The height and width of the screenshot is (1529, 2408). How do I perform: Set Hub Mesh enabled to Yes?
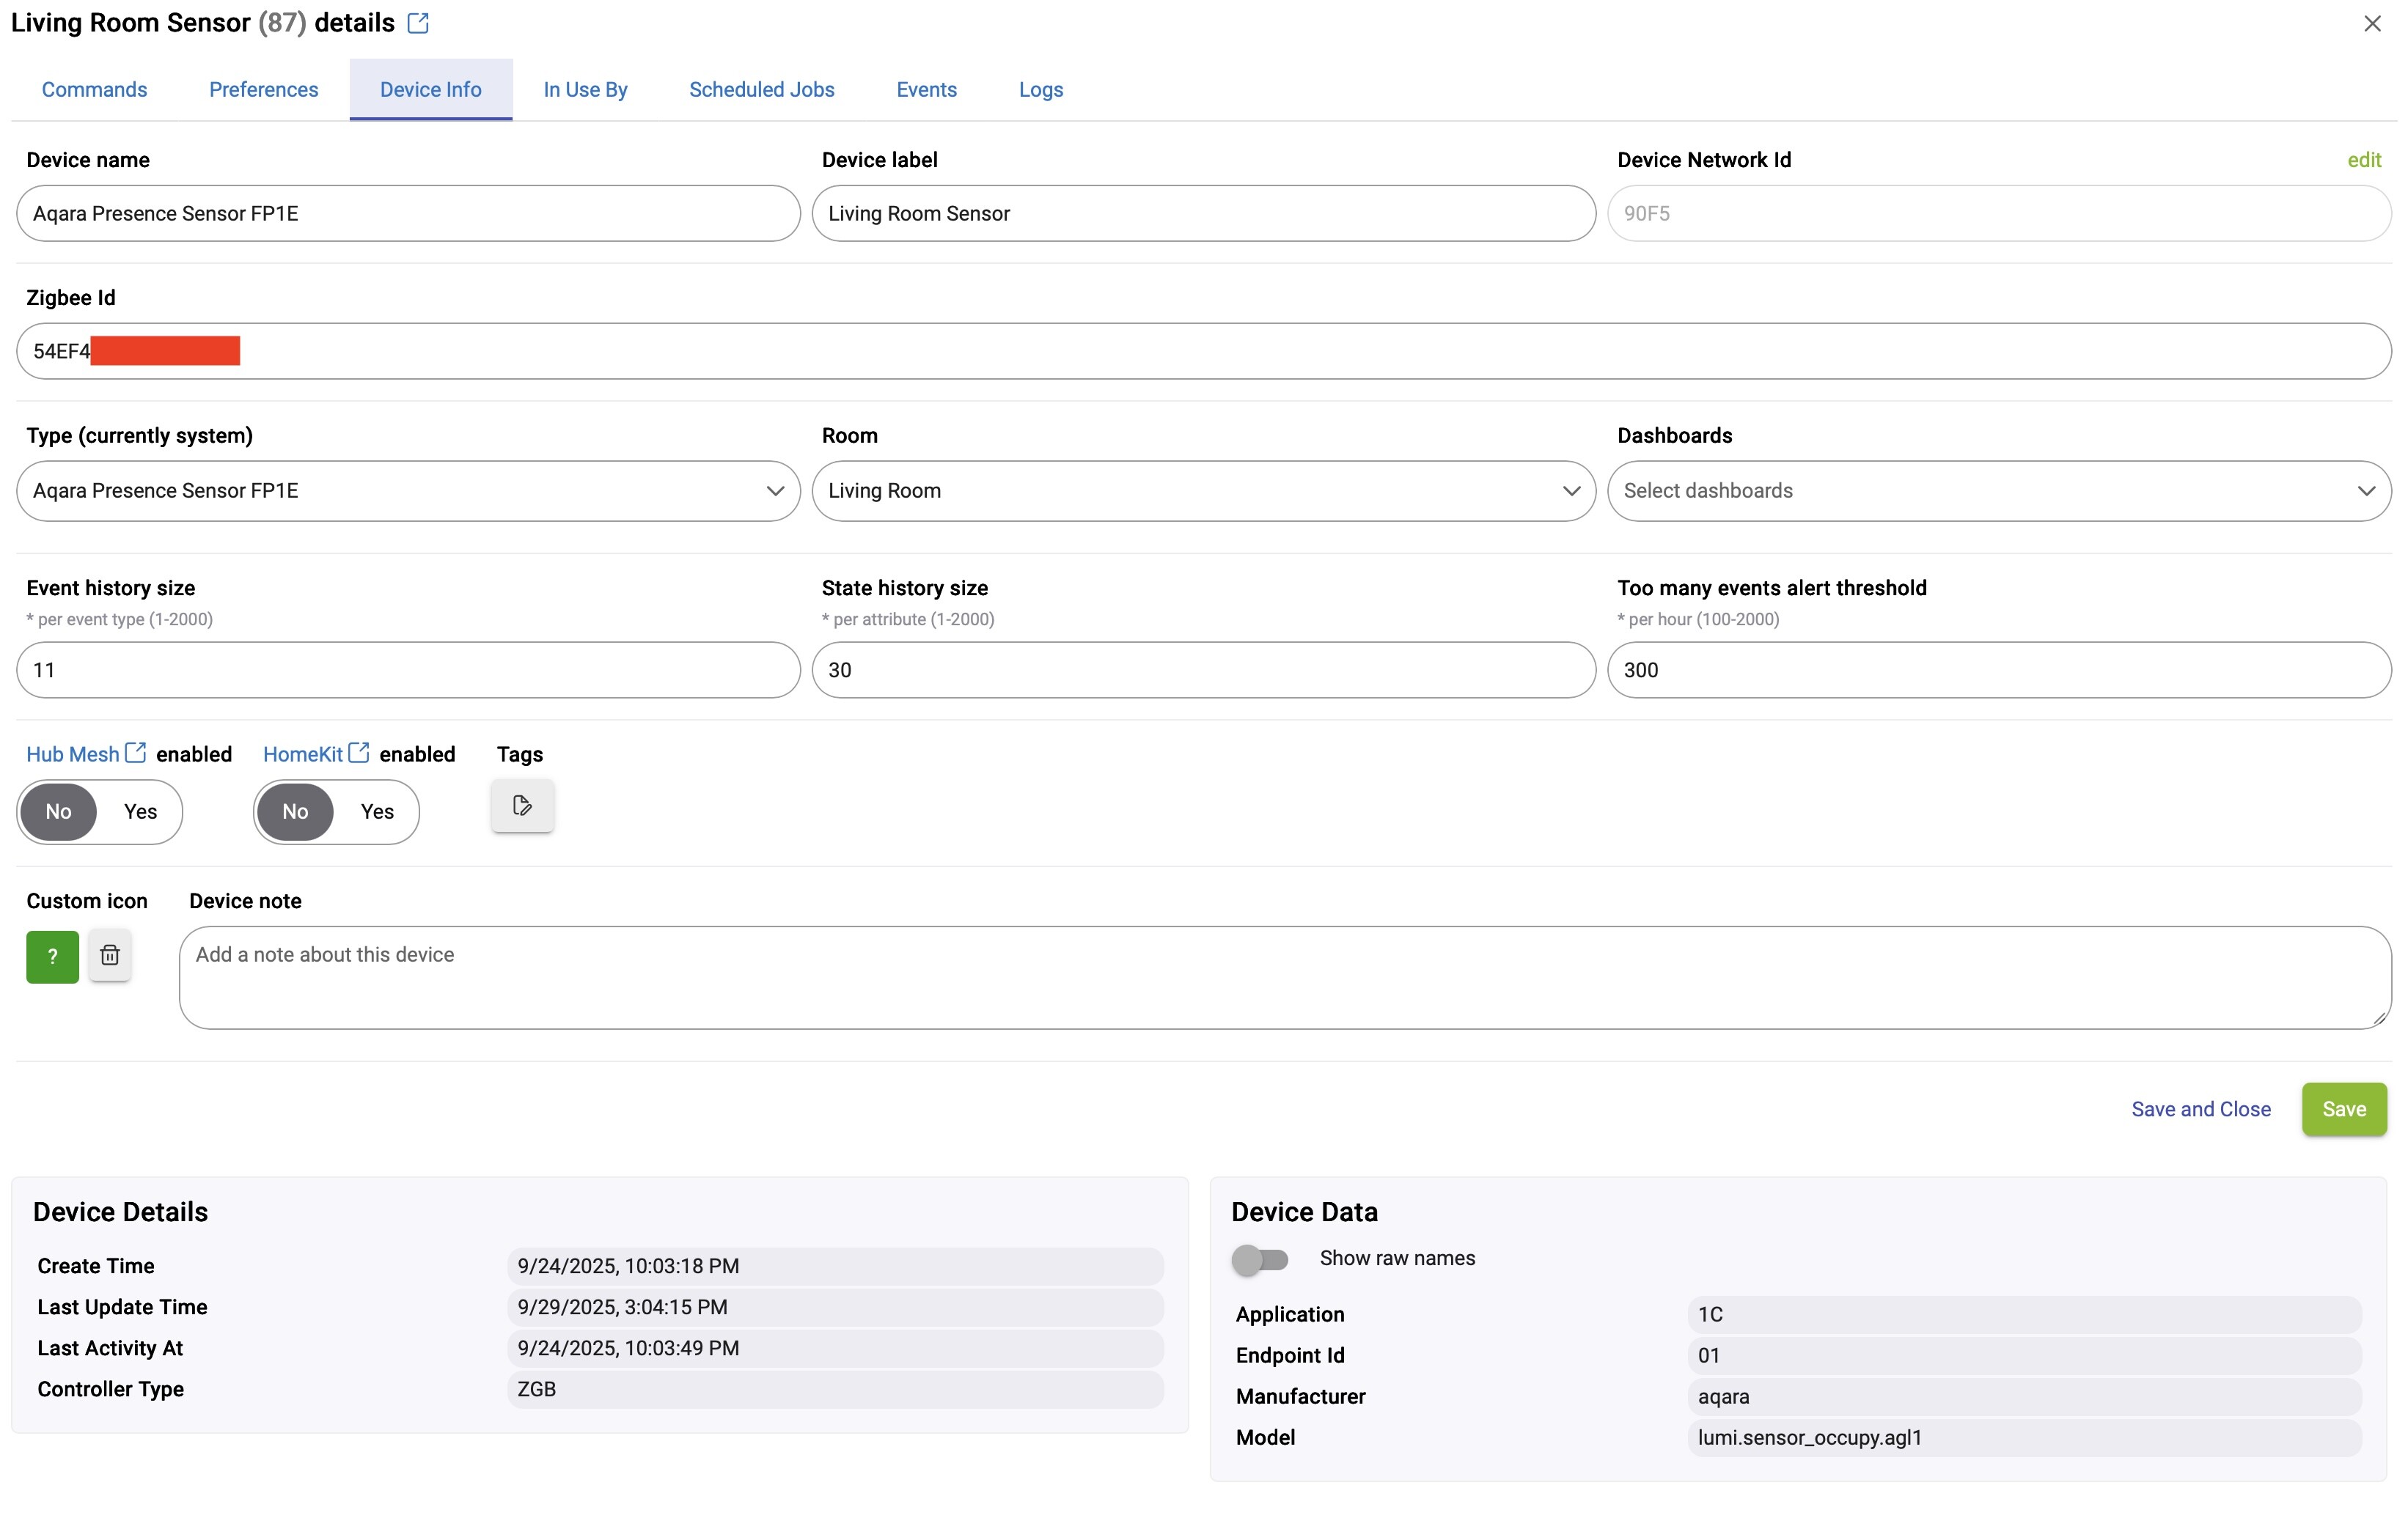(140, 811)
